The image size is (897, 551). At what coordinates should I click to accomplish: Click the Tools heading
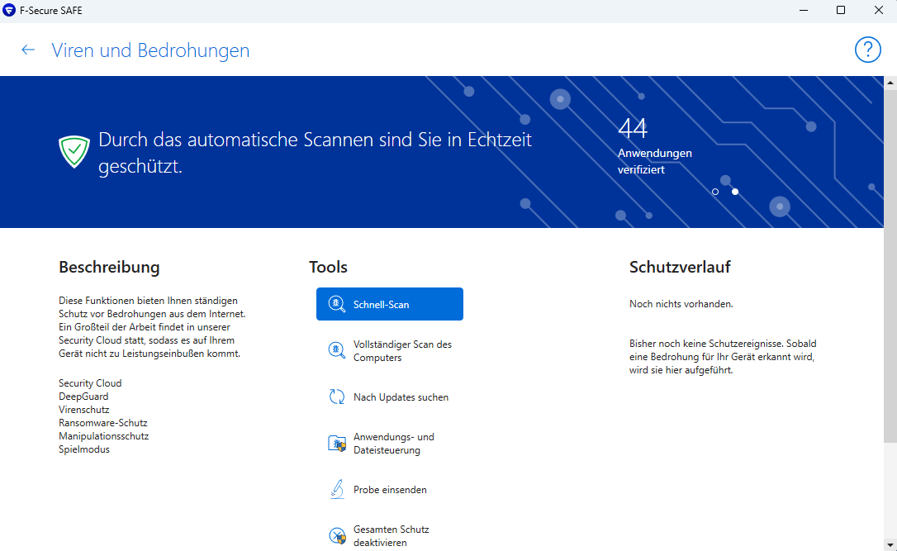[x=328, y=267]
